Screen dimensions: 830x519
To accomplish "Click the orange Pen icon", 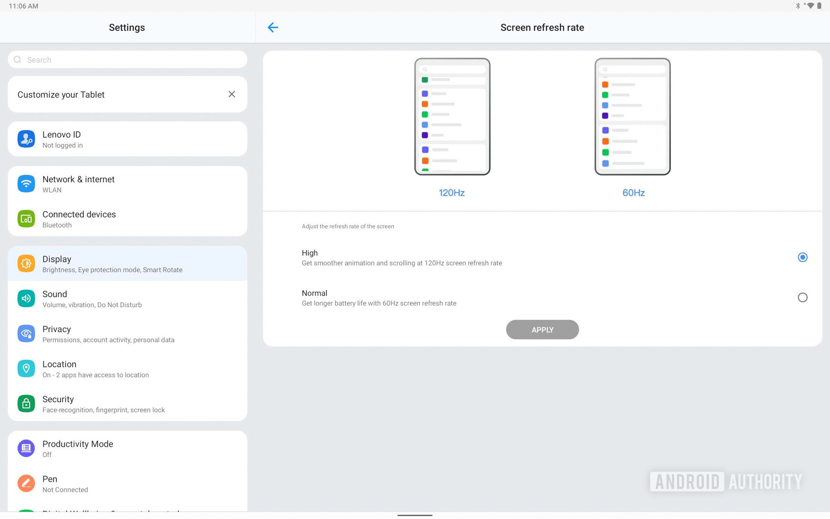I will (26, 483).
